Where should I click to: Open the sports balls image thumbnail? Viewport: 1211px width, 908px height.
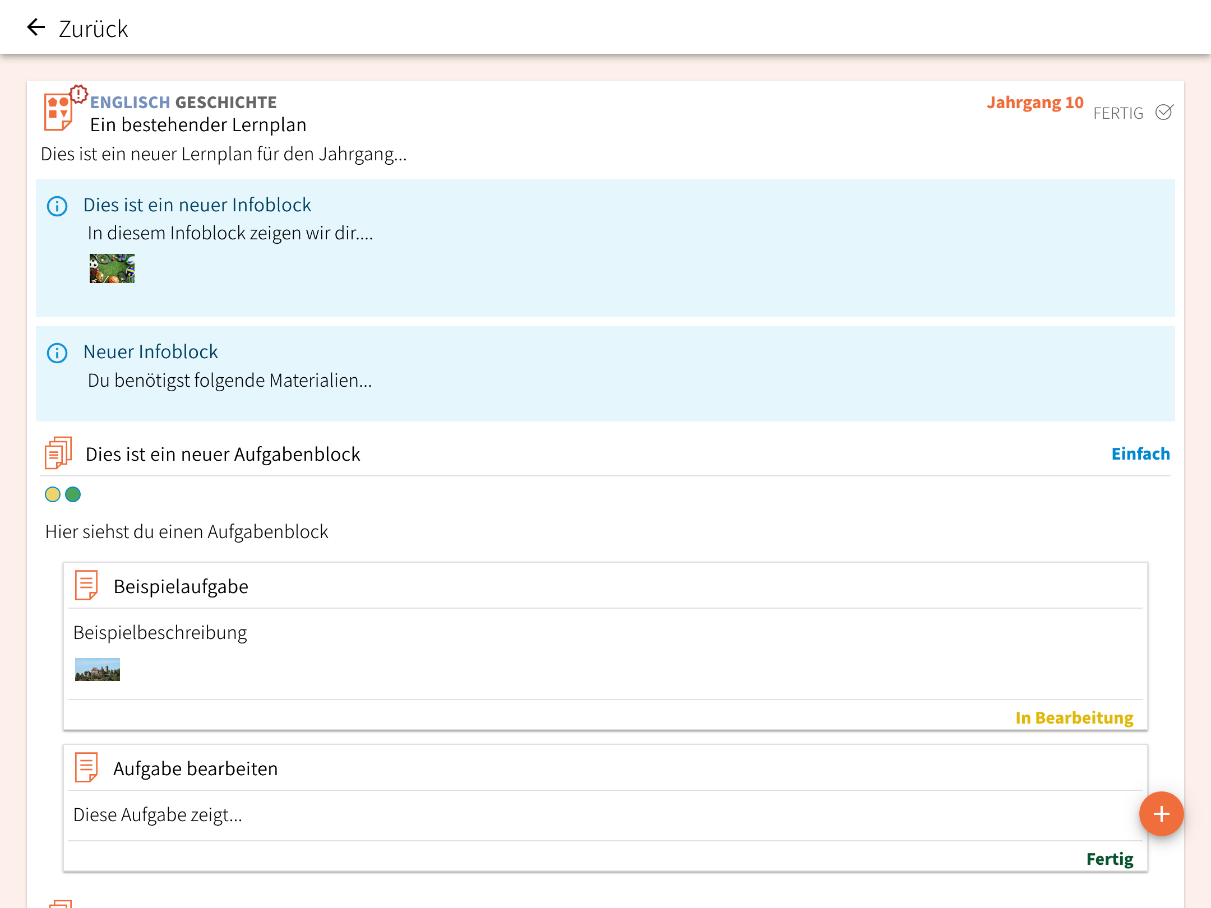(112, 268)
